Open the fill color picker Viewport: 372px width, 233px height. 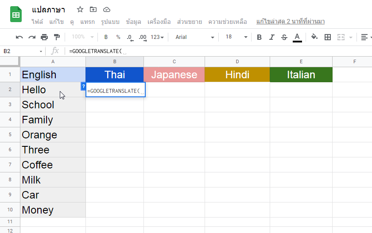point(314,37)
